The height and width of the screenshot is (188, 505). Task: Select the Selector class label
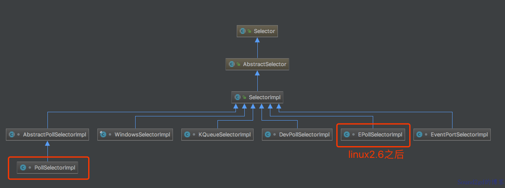pos(264,31)
